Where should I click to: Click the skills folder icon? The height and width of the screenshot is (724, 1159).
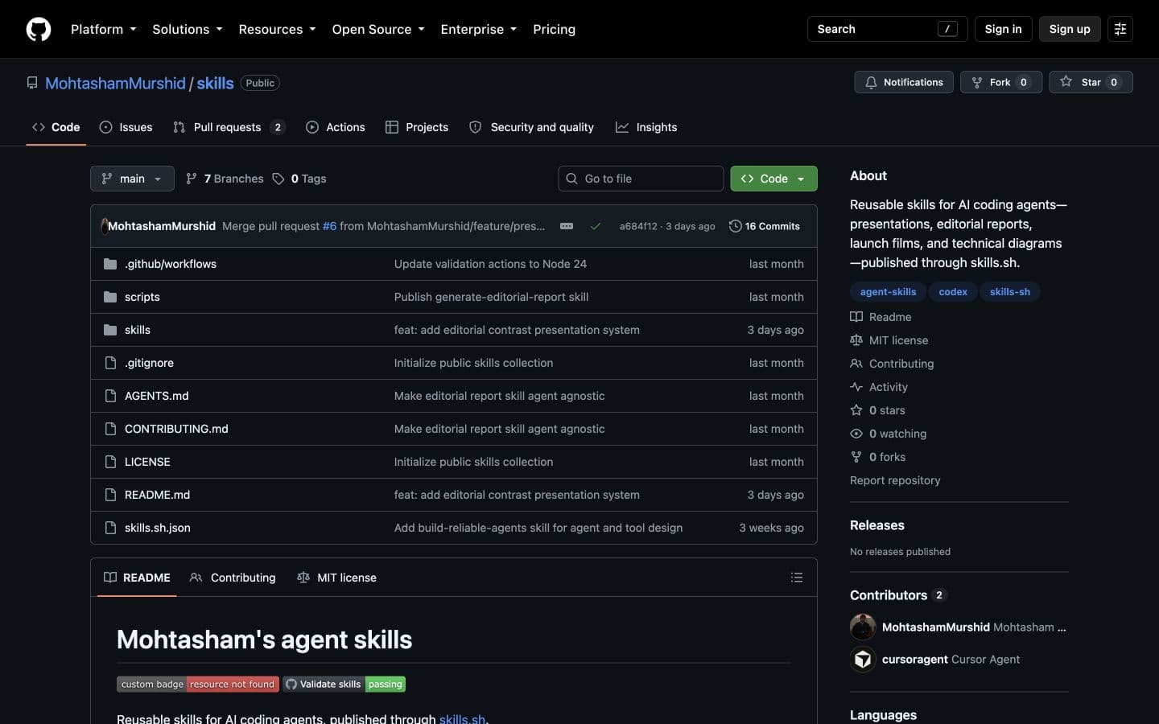coord(110,330)
